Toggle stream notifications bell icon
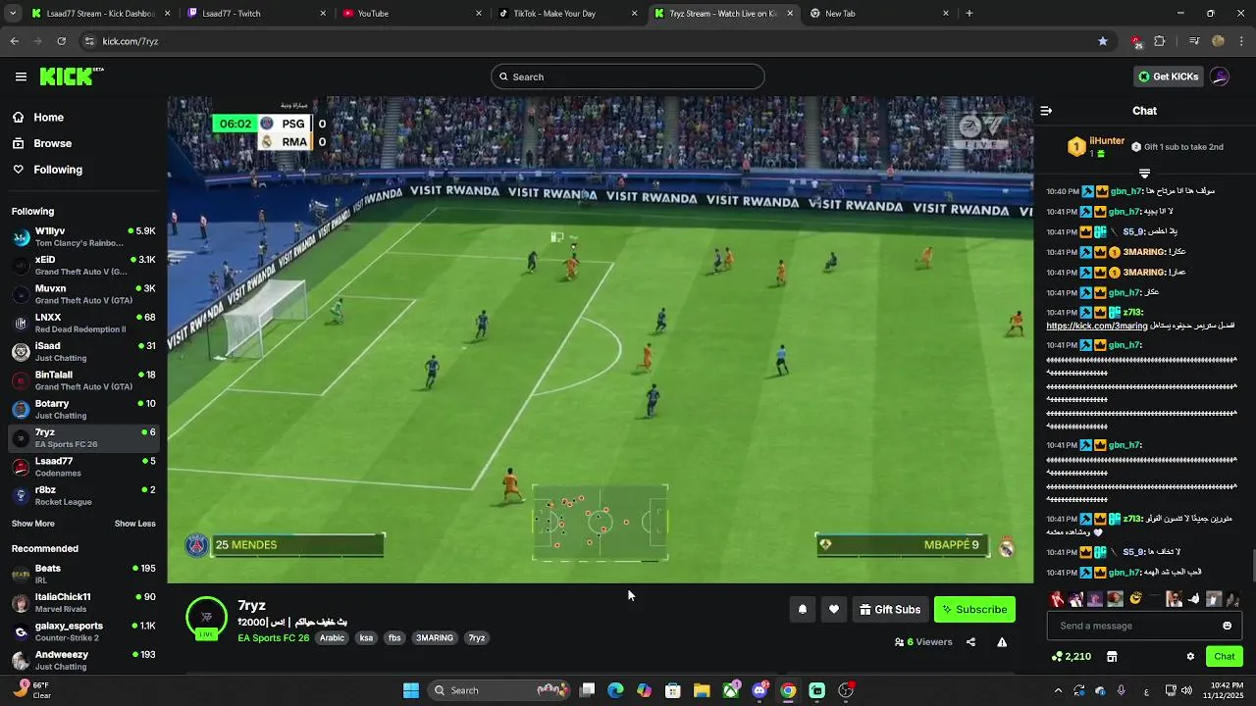Screen dimensions: 1256x706 [803, 609]
